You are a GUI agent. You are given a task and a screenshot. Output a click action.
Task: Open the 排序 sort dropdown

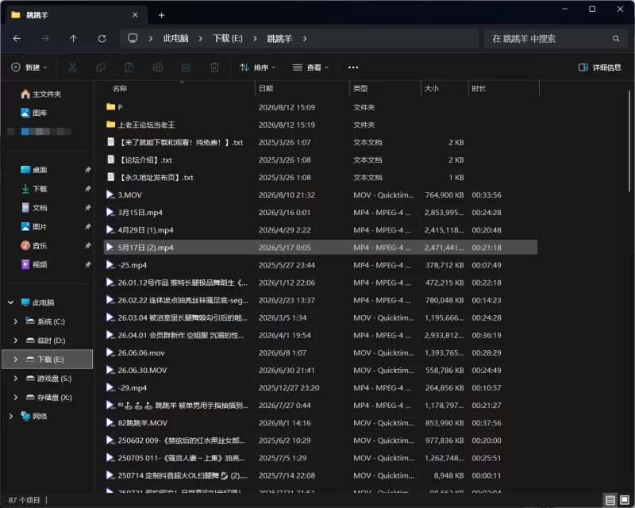257,67
